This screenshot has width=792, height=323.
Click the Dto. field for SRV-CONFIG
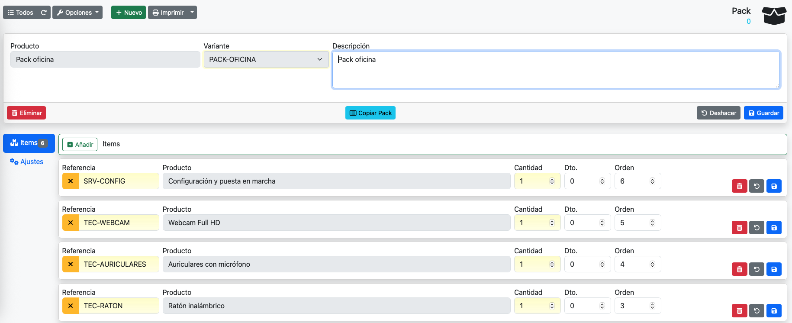tap(587, 181)
